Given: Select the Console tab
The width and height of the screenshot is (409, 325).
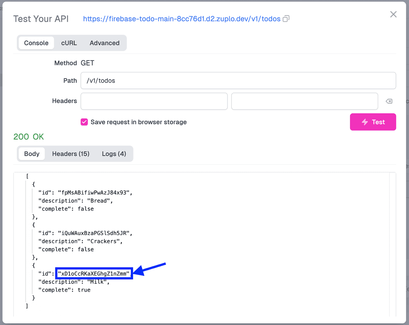Looking at the screenshot, I should (36, 43).
